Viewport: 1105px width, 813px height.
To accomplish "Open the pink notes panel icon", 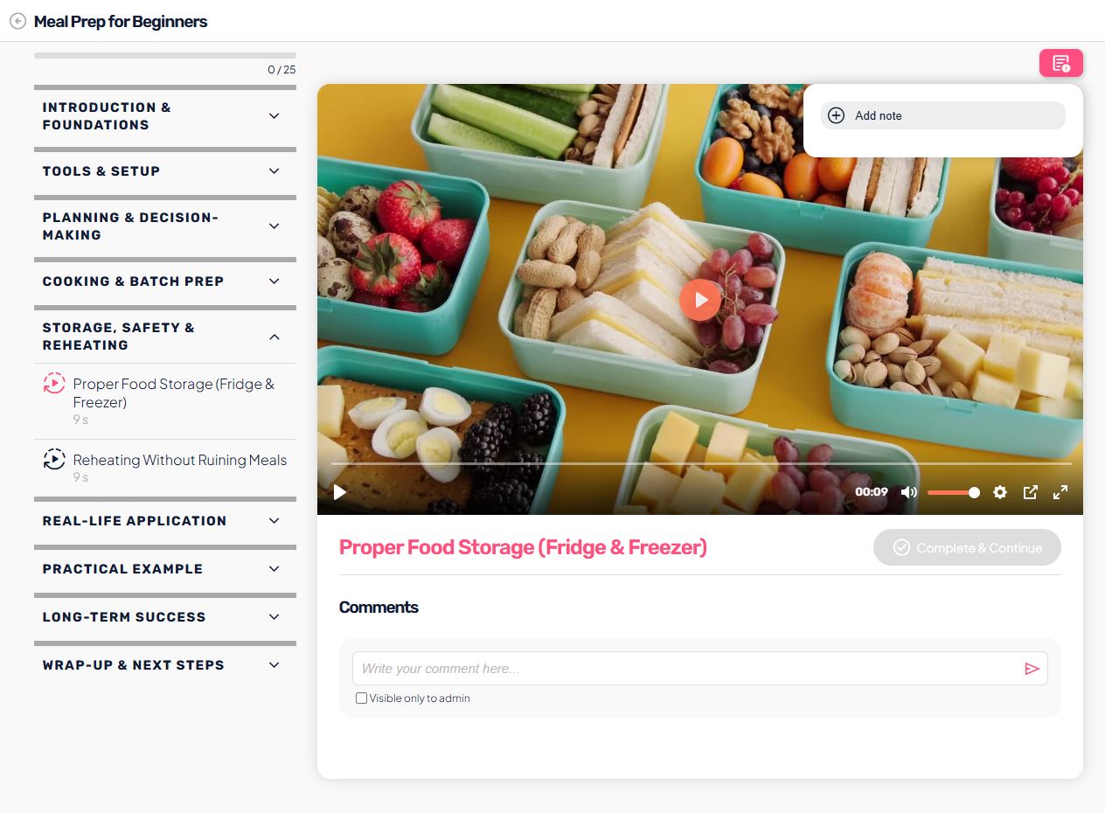I will point(1060,63).
